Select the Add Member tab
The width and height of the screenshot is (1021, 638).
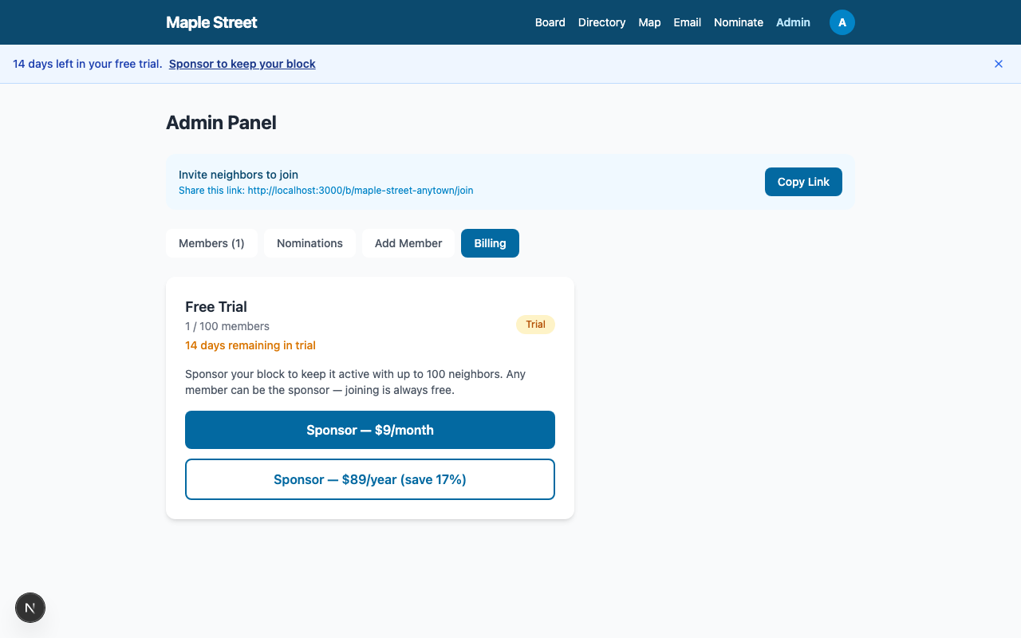click(x=408, y=243)
